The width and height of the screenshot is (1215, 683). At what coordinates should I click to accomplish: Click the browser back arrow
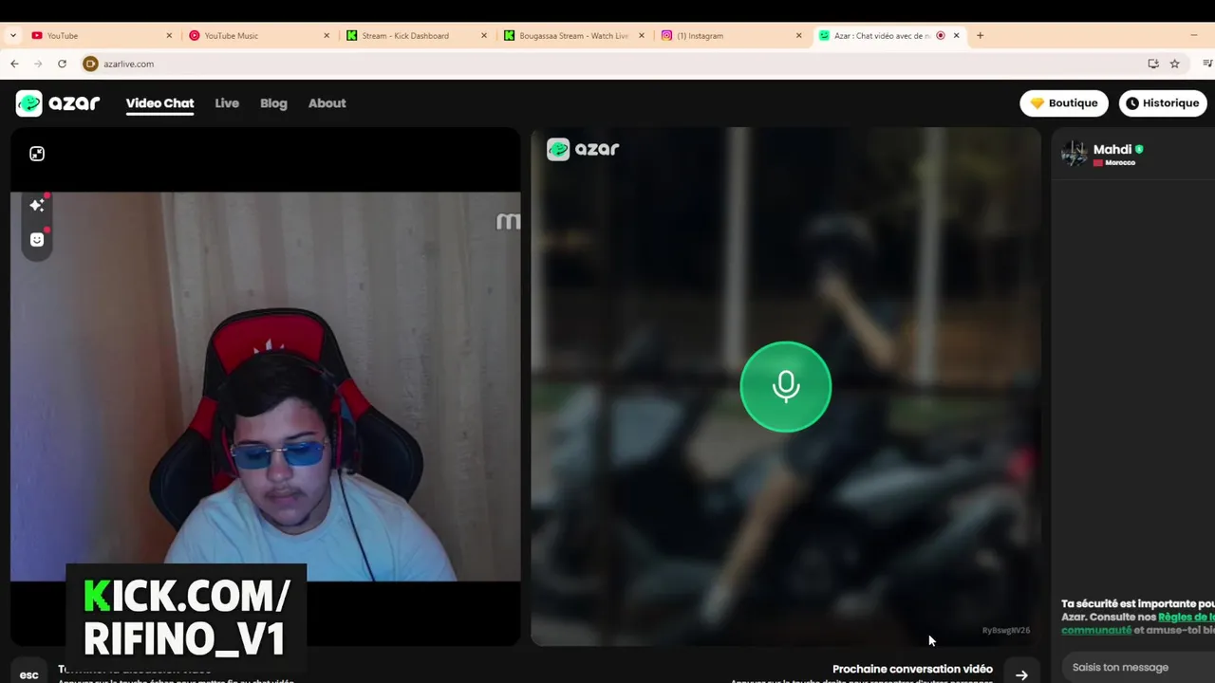tap(14, 64)
